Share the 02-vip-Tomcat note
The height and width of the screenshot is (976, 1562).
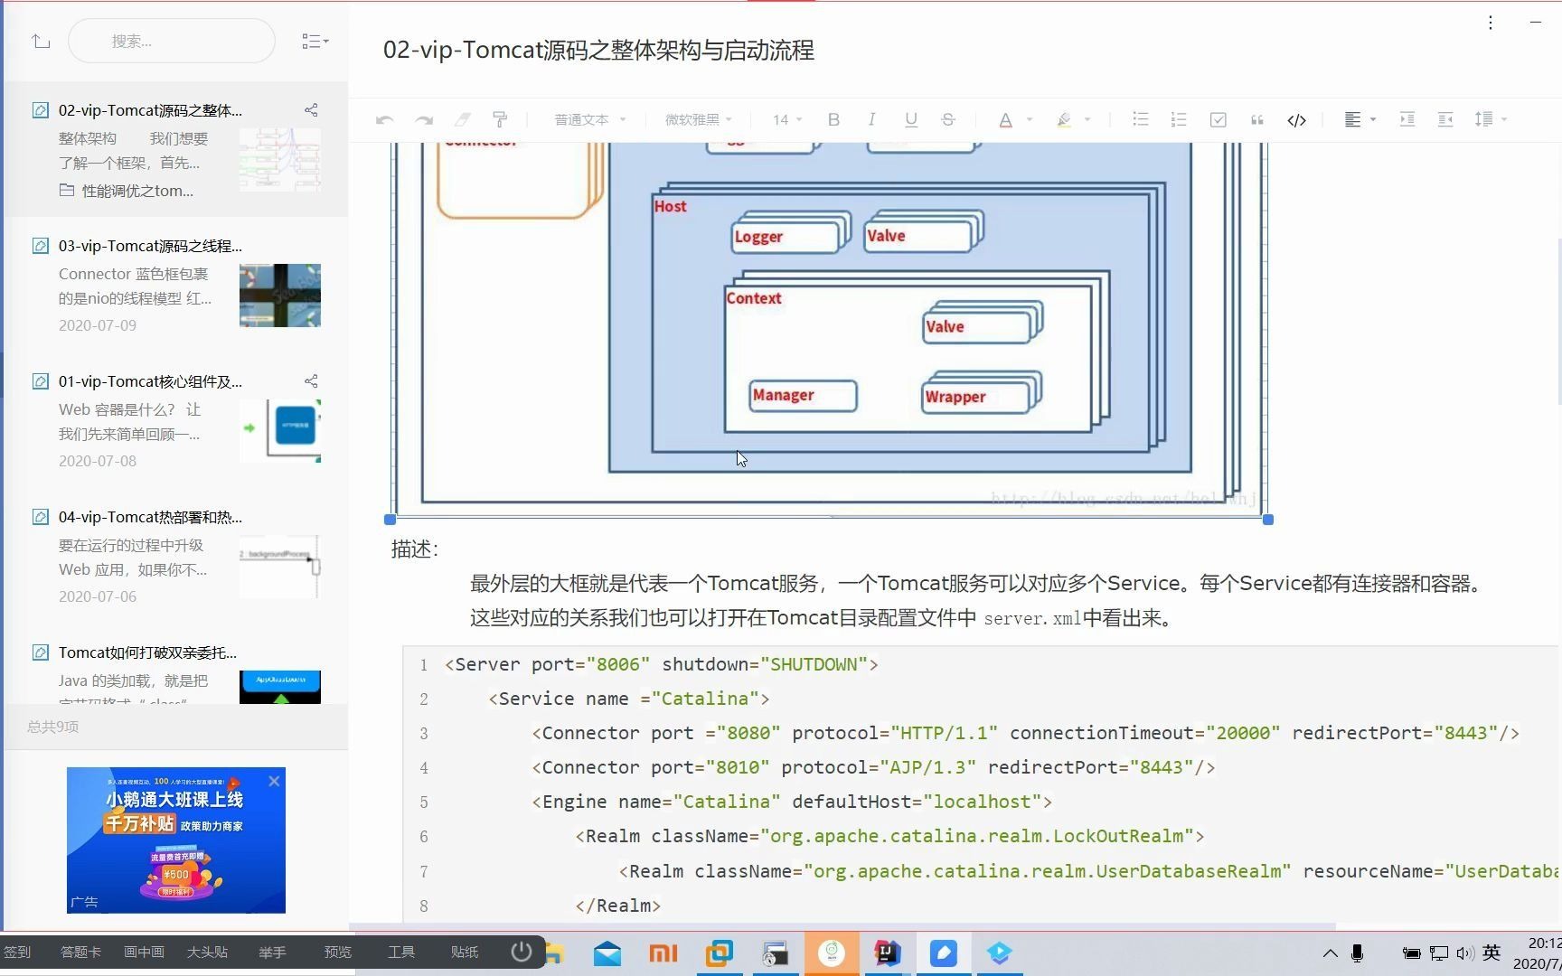point(311,110)
